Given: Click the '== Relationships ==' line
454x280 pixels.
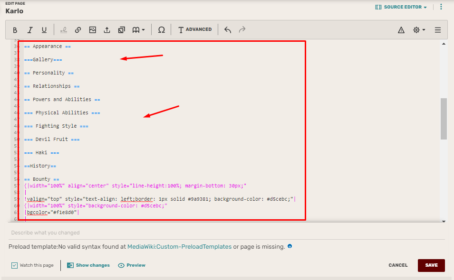Looking at the screenshot, I should click(52, 86).
